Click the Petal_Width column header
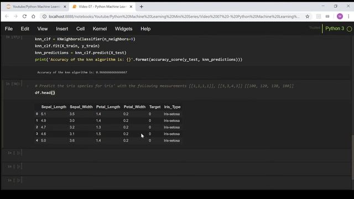This screenshot has height=199, width=354. [x=134, y=107]
